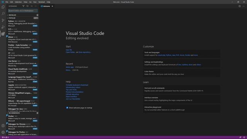Refresh the extensions list
The height and width of the screenshot is (139, 247).
click(x=27, y=6)
